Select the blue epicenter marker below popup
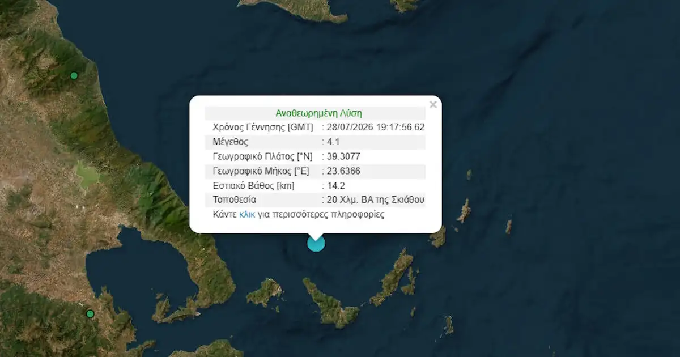Screen dimensions: 680x357 [316, 243]
